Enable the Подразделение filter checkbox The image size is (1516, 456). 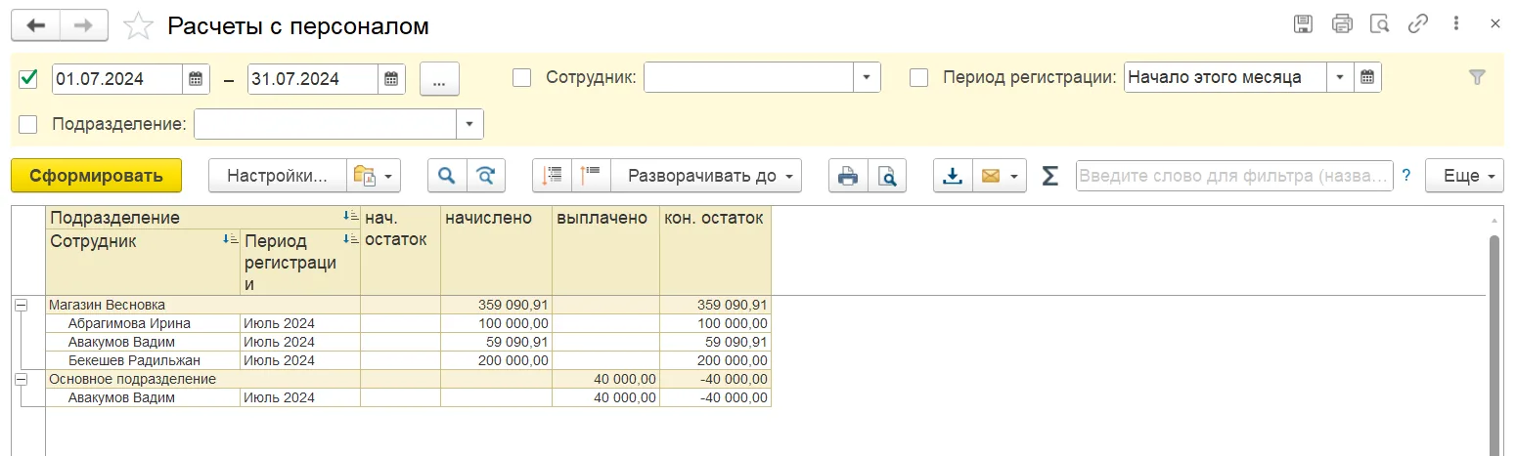(28, 124)
